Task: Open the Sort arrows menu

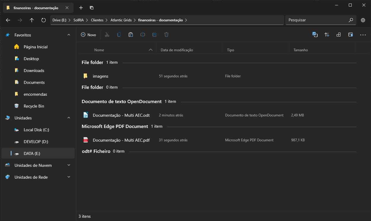Action: click(x=327, y=35)
